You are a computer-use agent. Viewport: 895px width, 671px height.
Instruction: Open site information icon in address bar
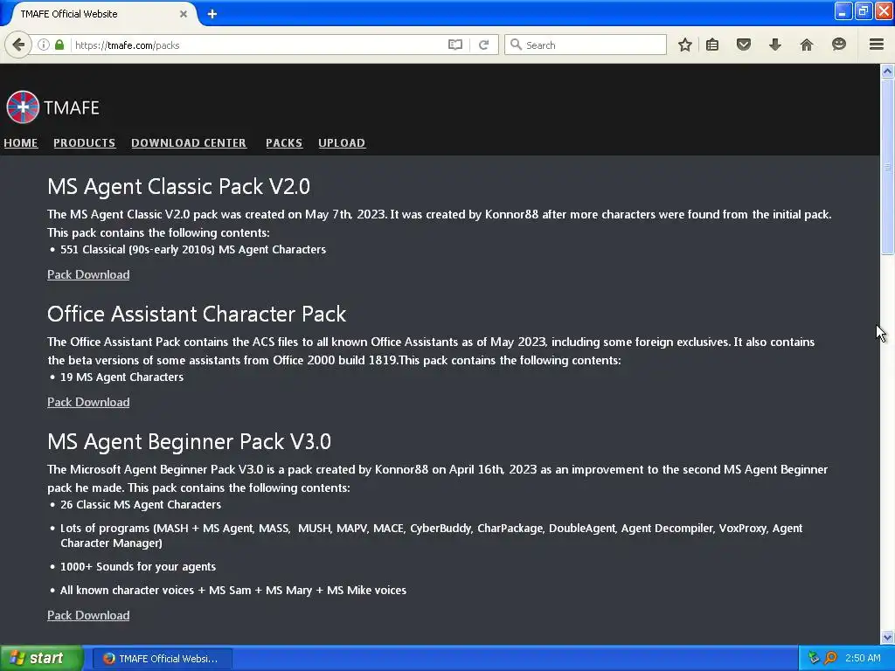44,45
